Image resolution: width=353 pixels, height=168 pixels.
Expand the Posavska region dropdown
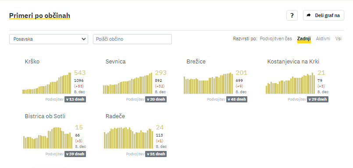(49, 39)
